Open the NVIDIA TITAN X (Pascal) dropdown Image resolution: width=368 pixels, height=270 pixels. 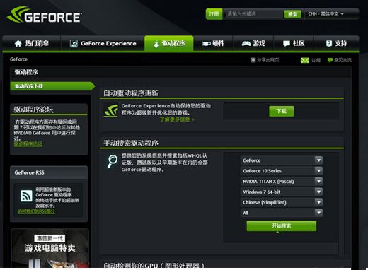[282, 182]
